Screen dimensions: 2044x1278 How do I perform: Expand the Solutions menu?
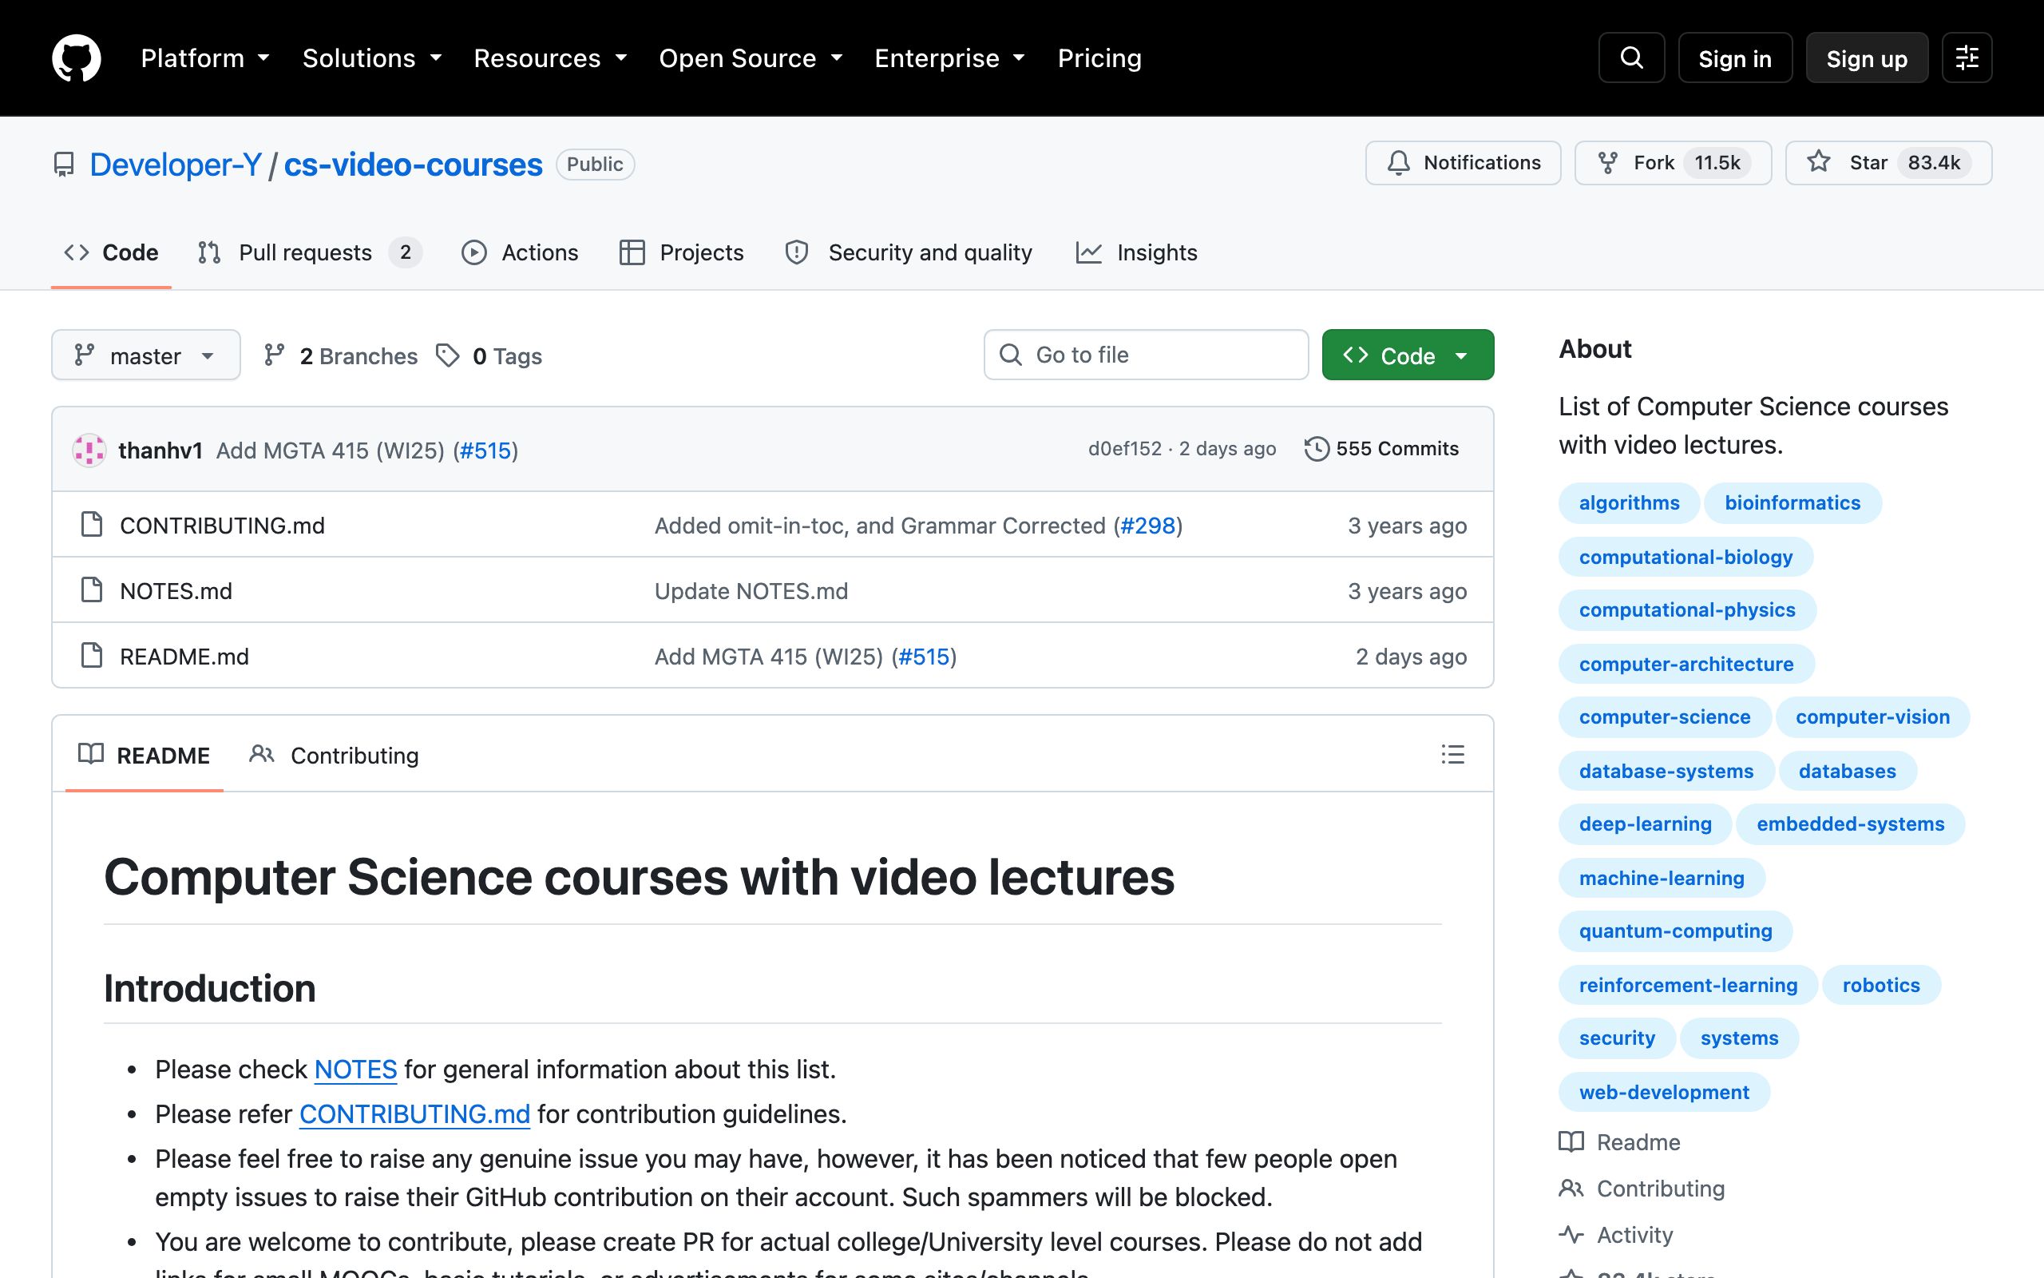(x=373, y=58)
